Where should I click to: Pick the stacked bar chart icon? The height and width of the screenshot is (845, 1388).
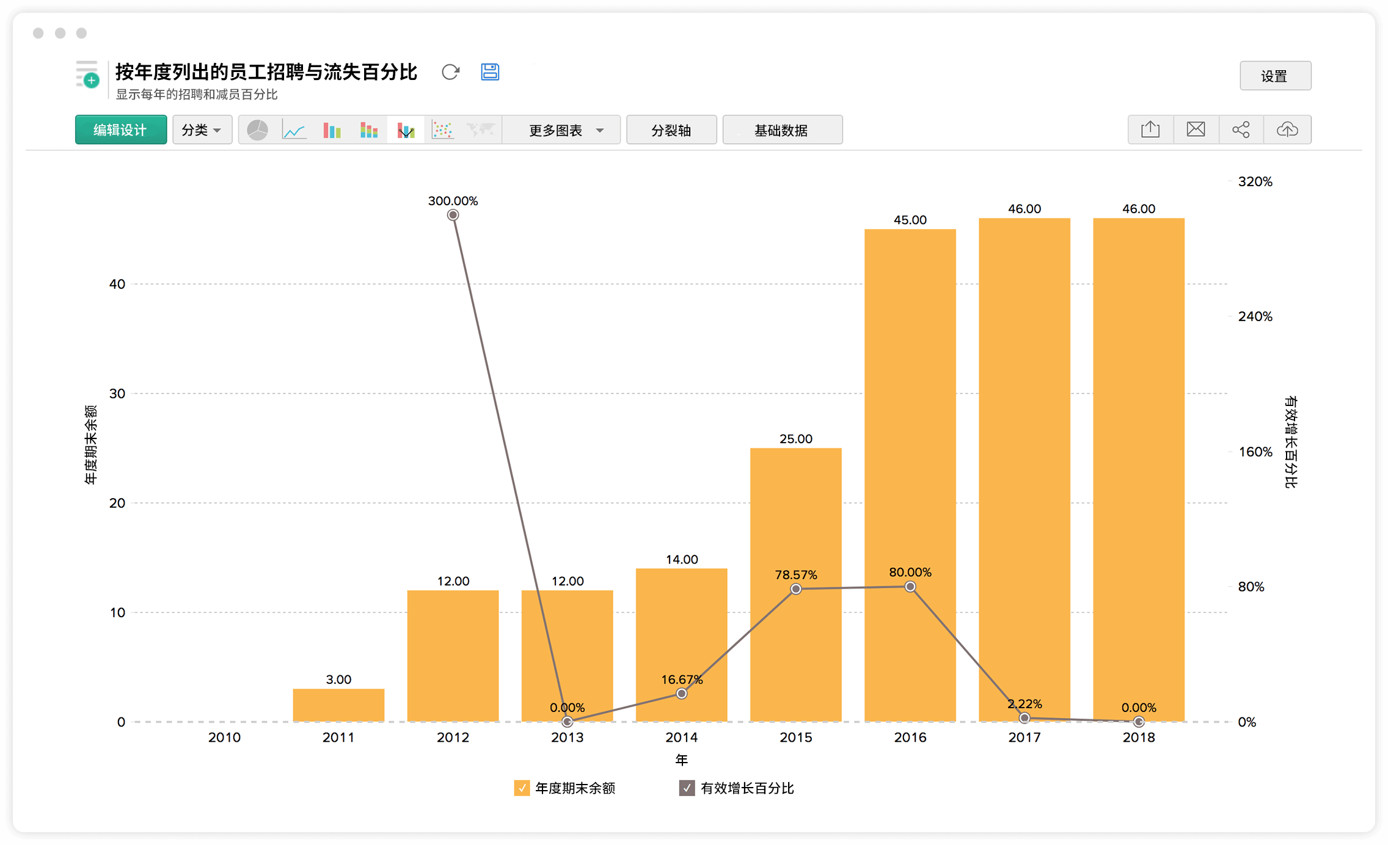click(x=369, y=130)
